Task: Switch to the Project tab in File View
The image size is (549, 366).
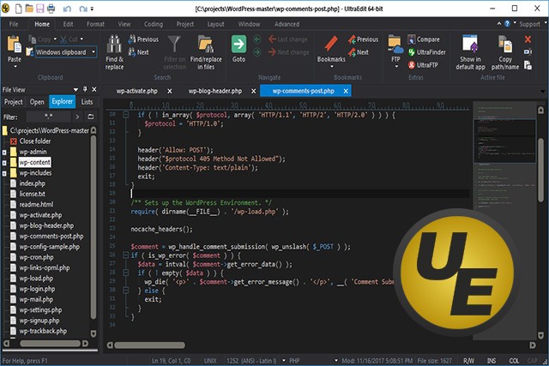Action: (14, 102)
